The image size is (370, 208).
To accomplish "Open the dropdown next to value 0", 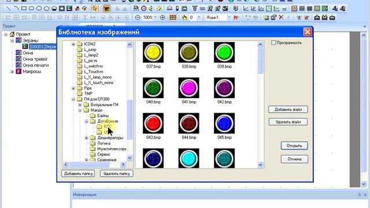I will pos(199,17).
